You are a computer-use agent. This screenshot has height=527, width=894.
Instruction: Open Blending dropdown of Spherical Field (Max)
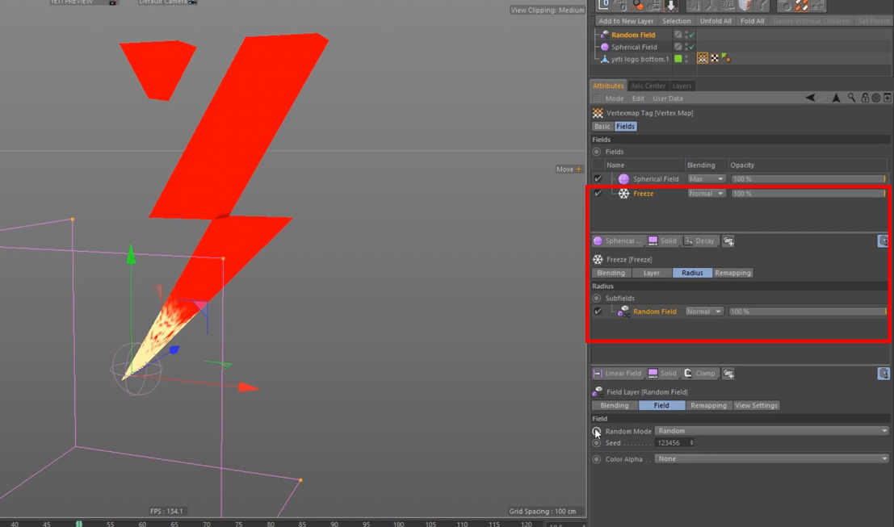tap(706, 179)
